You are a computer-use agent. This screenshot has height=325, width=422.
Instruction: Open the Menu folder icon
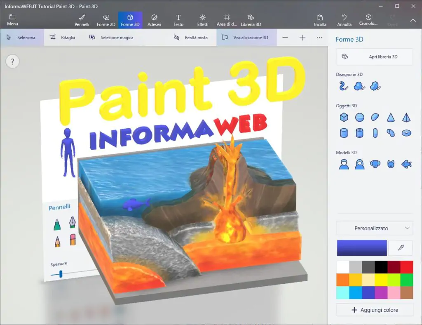click(12, 20)
